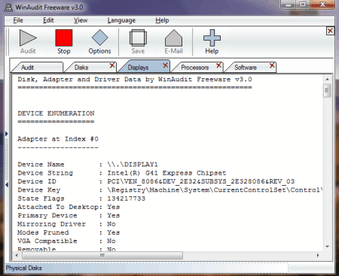Close the Processors tab

click(x=218, y=65)
